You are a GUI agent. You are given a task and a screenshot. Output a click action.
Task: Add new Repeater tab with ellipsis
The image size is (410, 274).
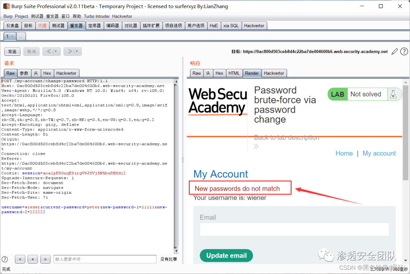point(21,36)
